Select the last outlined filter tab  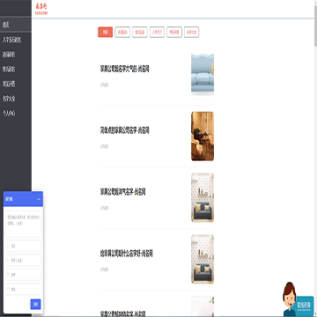[192, 32]
